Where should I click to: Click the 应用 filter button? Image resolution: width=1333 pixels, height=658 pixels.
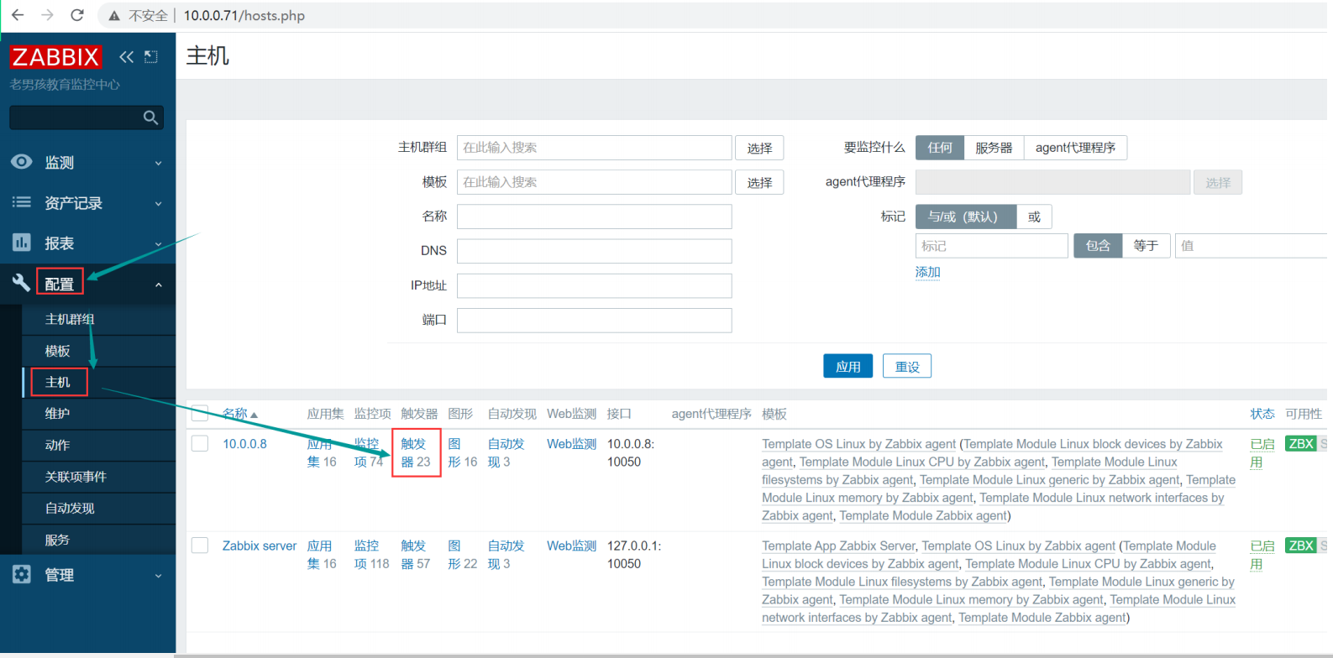pyautogui.click(x=848, y=367)
